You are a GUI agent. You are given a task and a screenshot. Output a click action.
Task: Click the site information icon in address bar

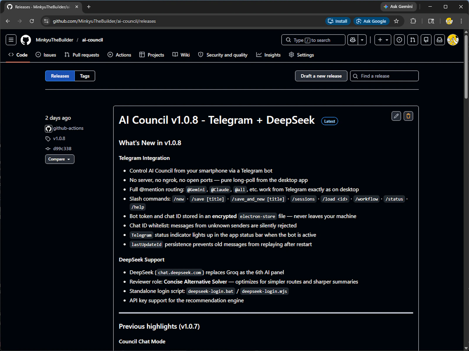pos(46,21)
